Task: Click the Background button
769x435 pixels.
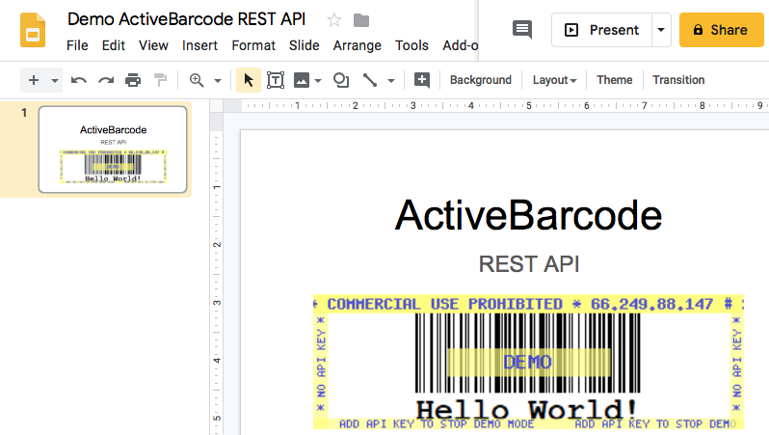Action: [481, 80]
